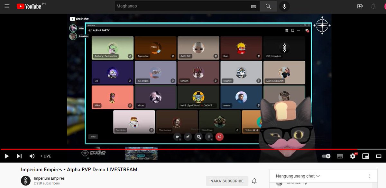Click muted mic icon on Bear tile

[x=259, y=56]
